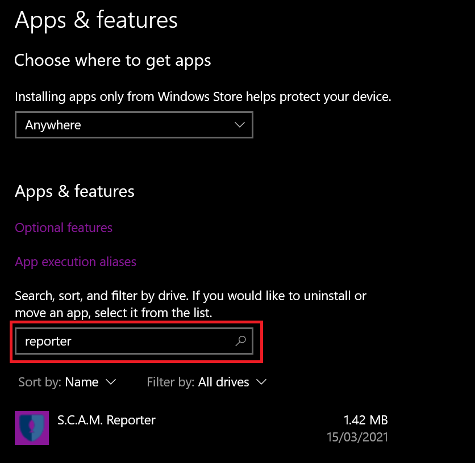Expand the Sort by Name dropdown
This screenshot has height=463, width=475.
point(67,382)
